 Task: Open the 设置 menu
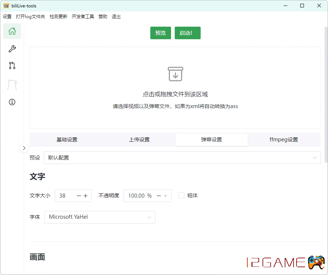tap(7, 17)
